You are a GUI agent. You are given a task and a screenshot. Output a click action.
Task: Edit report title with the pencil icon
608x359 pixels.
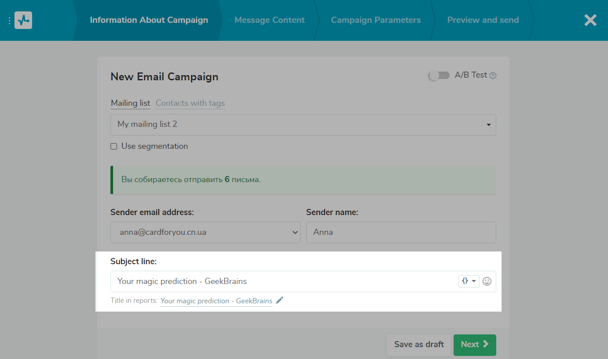coord(280,301)
